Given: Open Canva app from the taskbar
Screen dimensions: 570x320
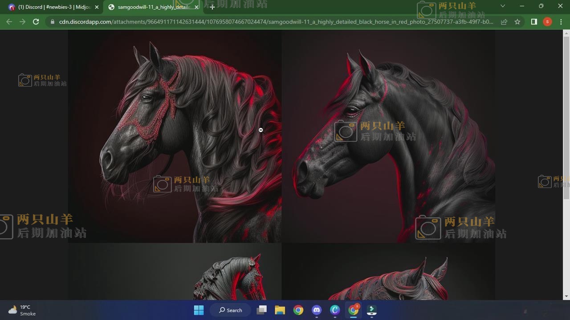Looking at the screenshot, I should point(335,310).
